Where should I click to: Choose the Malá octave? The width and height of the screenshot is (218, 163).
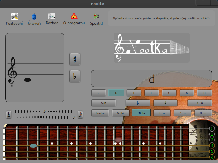click(x=141, y=113)
